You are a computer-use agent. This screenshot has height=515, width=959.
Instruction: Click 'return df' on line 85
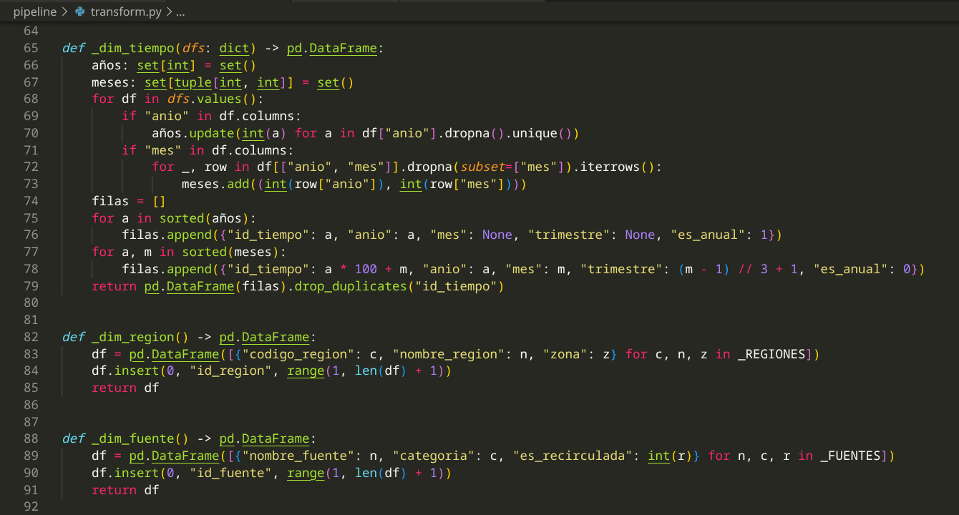[125, 388]
